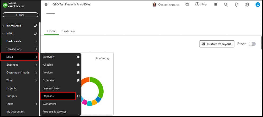Expand the Transactions submenu arrow
Viewport: 263px width, 117px height.
[36, 49]
